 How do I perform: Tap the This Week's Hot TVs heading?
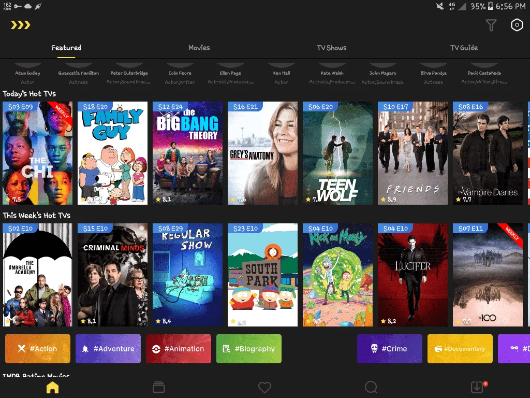point(37,216)
